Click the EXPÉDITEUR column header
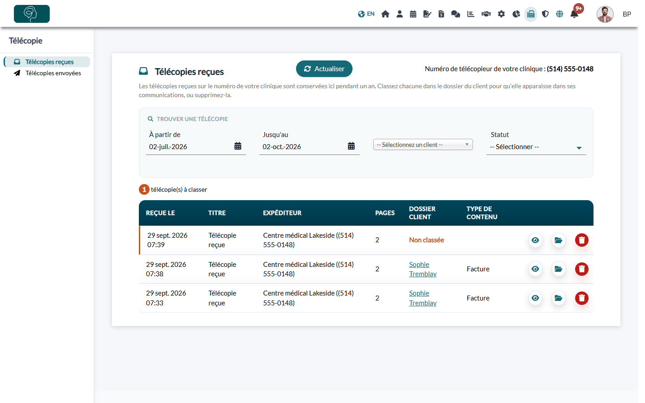The width and height of the screenshot is (645, 403). tap(282, 213)
